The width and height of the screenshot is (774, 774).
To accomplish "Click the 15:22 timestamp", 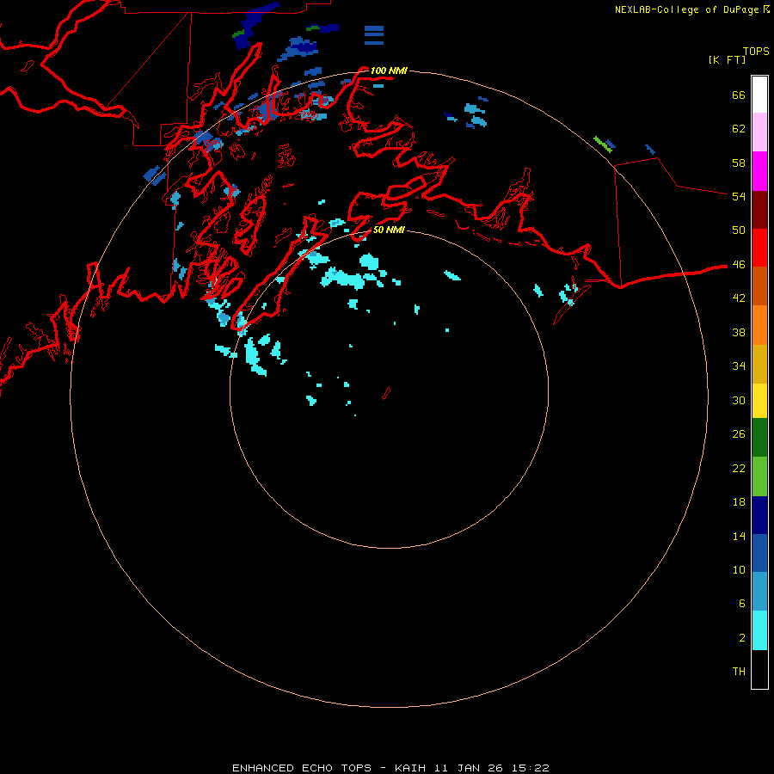I will tap(530, 768).
